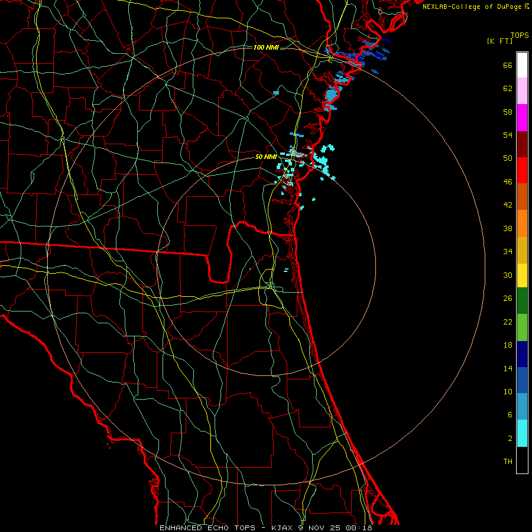Click the 18 legend value

(508, 345)
